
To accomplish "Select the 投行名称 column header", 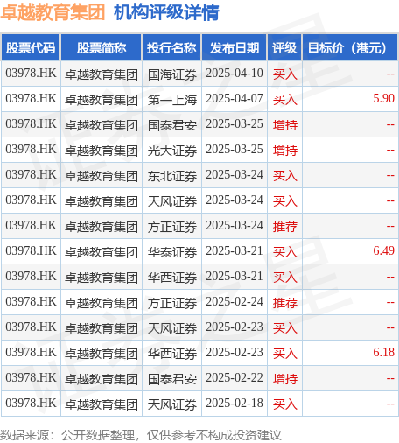I will (171, 47).
